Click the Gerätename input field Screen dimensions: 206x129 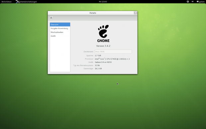point(113,52)
